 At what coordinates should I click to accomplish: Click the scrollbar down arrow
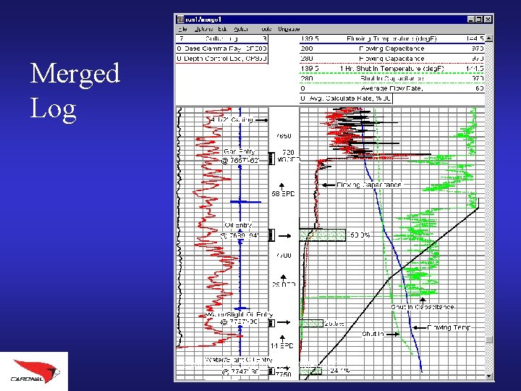pyautogui.click(x=488, y=376)
